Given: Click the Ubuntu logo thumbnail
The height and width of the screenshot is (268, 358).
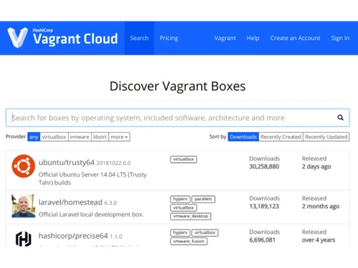Looking at the screenshot, I should click(x=24, y=166).
